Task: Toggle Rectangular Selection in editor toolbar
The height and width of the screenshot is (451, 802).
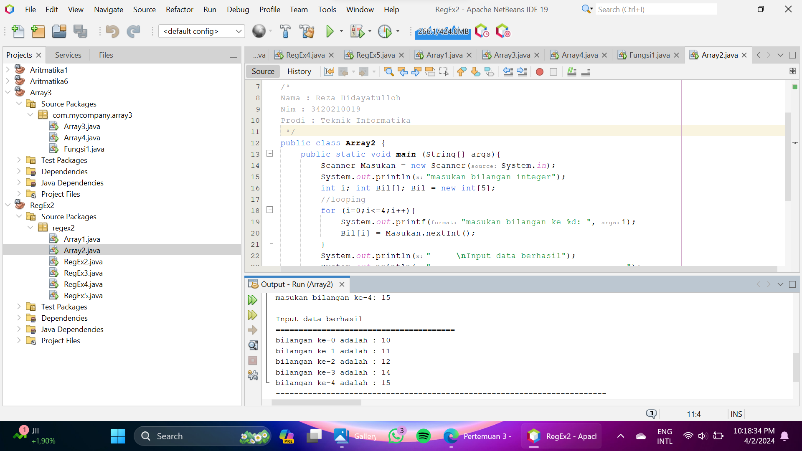Action: (444, 72)
